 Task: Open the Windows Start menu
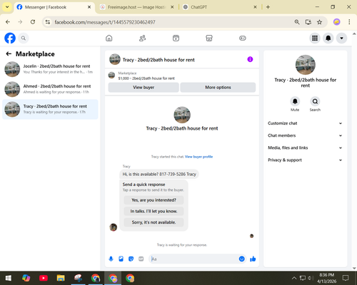(9, 278)
